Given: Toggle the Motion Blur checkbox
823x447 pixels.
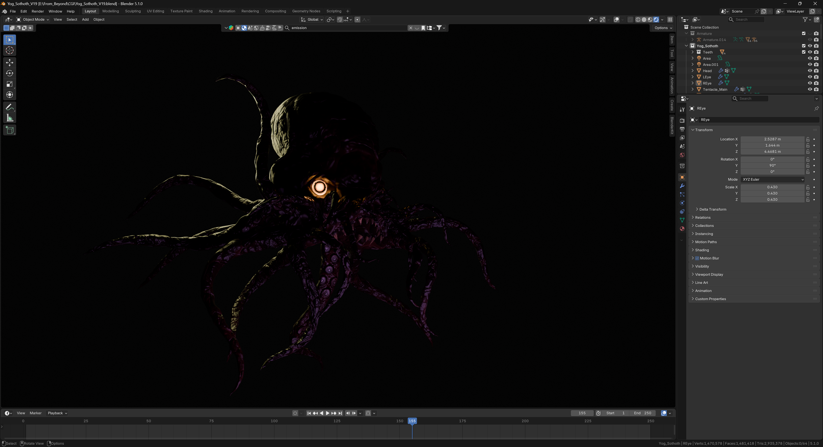Looking at the screenshot, I should pos(697,258).
